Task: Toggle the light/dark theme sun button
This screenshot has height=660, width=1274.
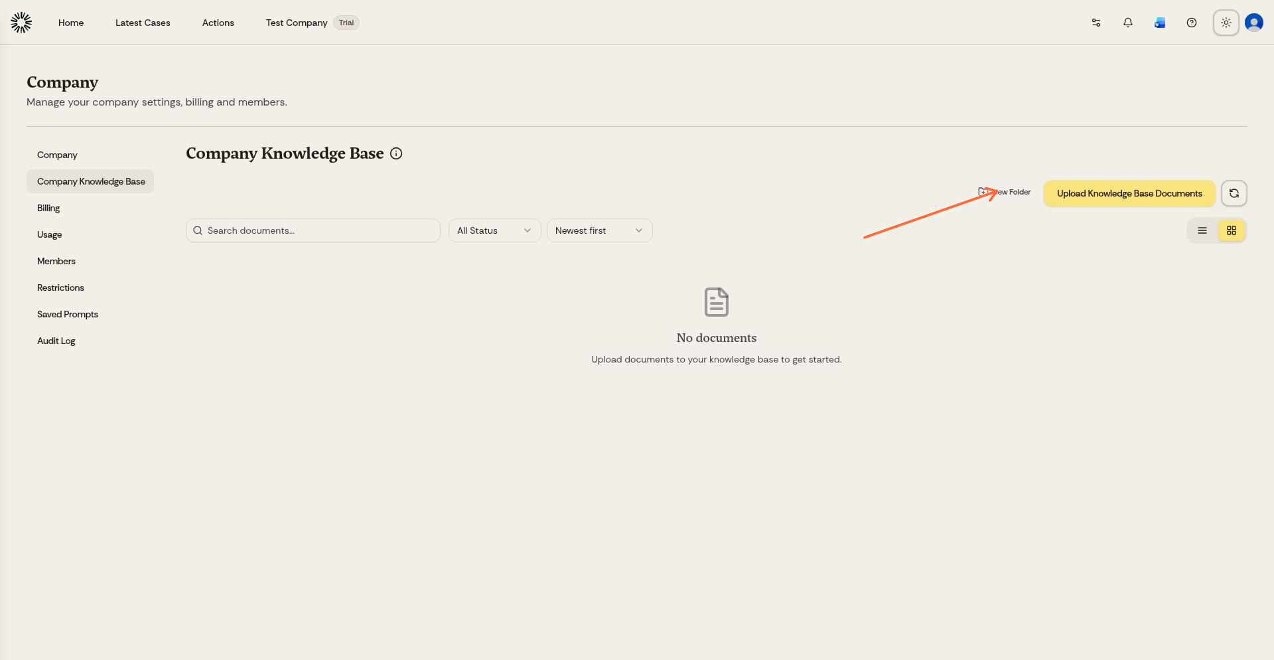Action: pos(1226,23)
